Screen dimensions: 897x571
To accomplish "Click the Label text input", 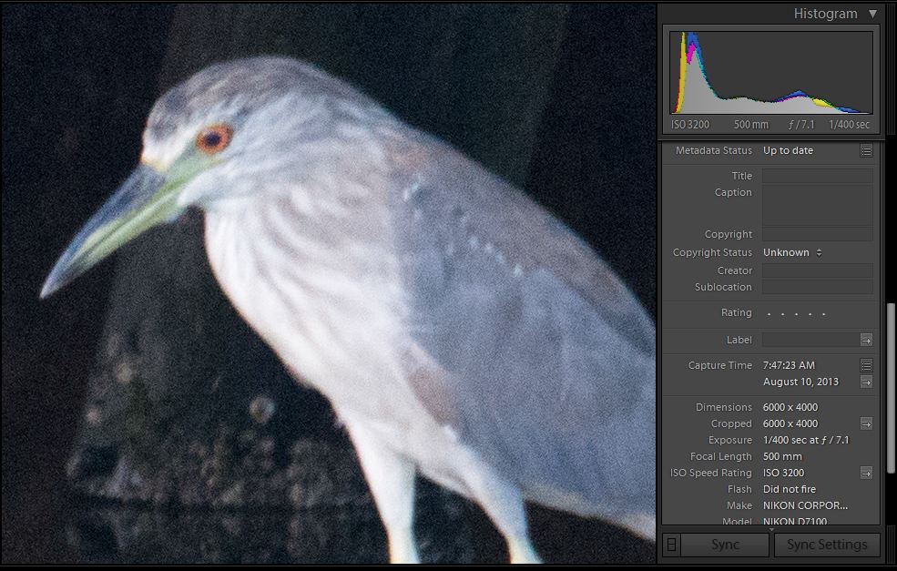I will (810, 340).
